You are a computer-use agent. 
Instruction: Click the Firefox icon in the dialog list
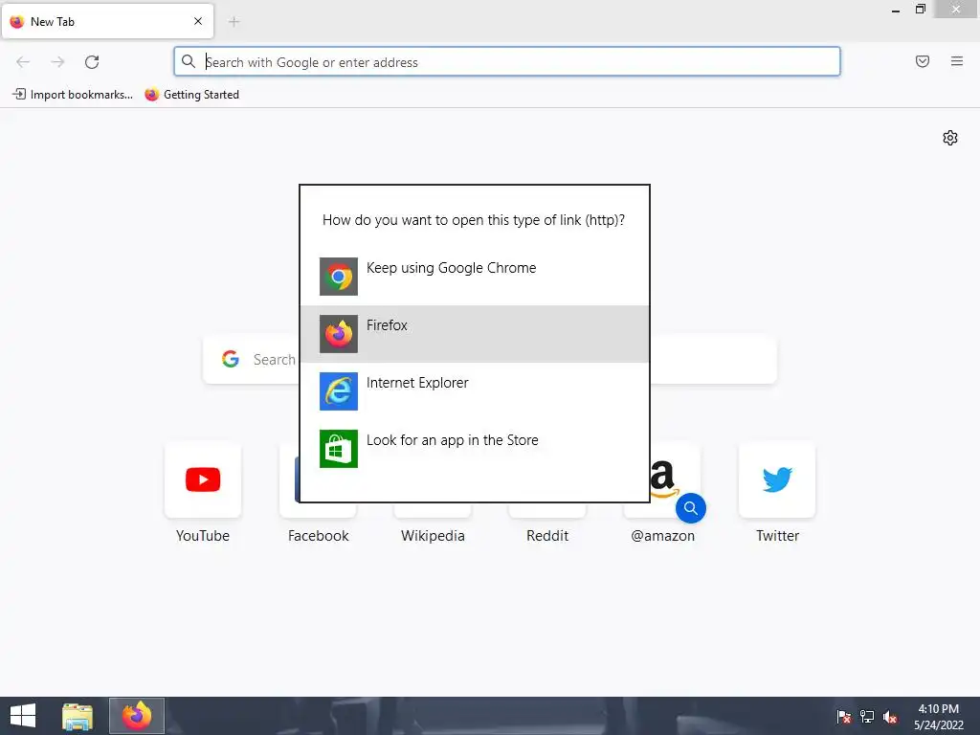(x=338, y=334)
